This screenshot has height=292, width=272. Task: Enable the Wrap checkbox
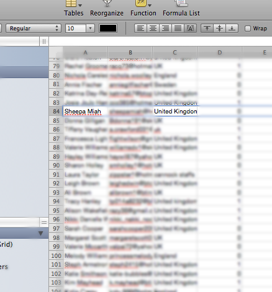coord(248,29)
